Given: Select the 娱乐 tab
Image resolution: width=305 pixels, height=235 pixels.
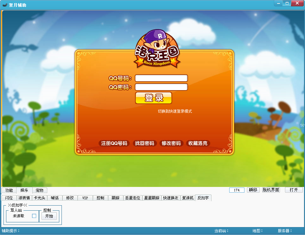Looking at the screenshot, I should (24, 190).
